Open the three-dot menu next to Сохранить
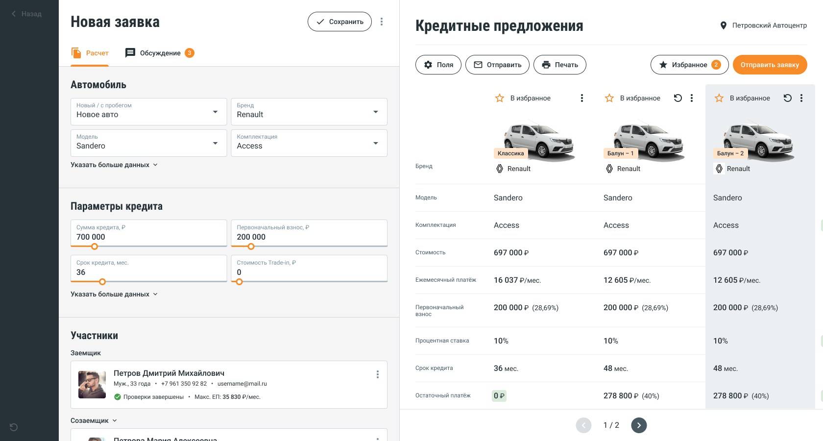This screenshot has height=441, width=823. coord(382,22)
